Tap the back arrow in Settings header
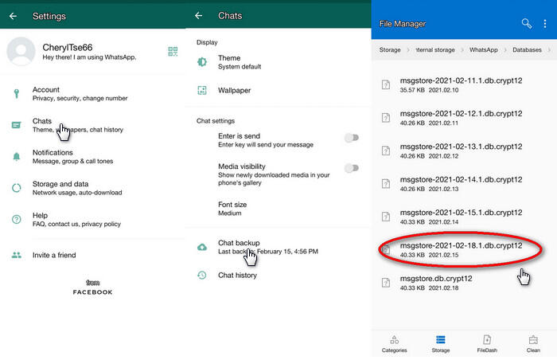This screenshot has height=360, width=557. coord(13,16)
